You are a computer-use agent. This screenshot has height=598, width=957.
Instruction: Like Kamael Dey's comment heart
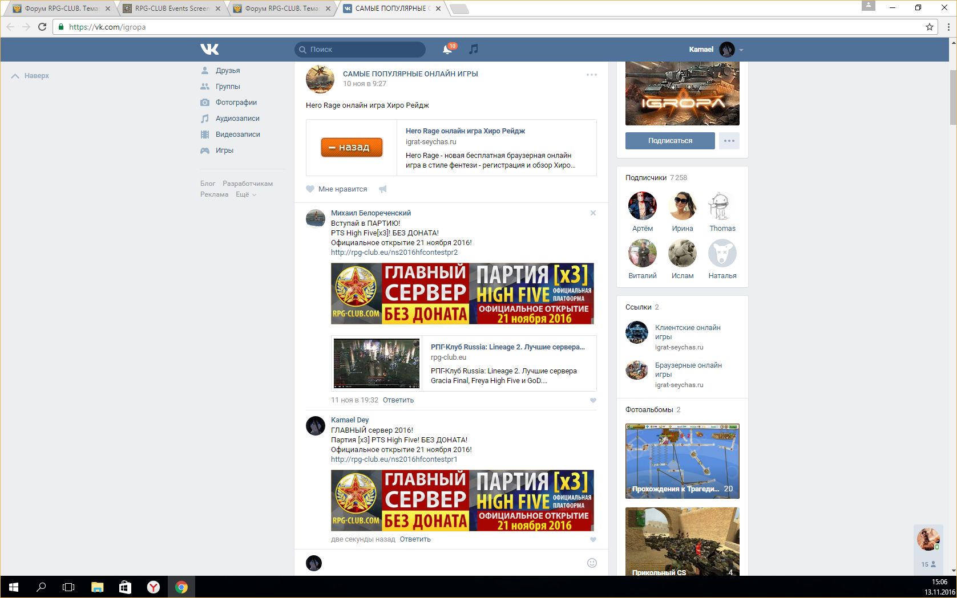point(593,539)
